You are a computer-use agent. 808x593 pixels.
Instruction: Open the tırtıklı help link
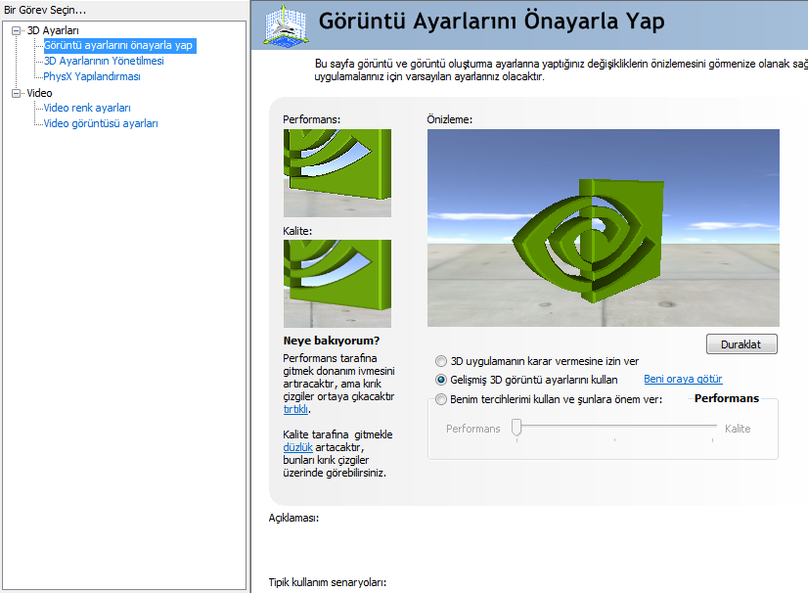point(295,409)
